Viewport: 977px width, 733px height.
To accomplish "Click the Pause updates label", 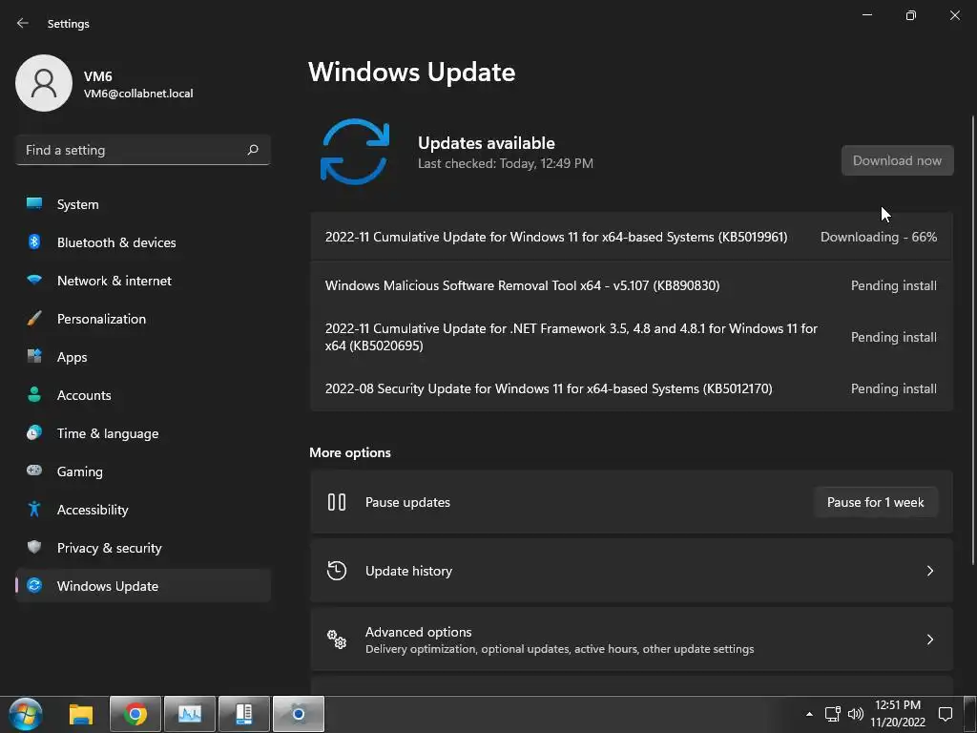I will (x=407, y=502).
